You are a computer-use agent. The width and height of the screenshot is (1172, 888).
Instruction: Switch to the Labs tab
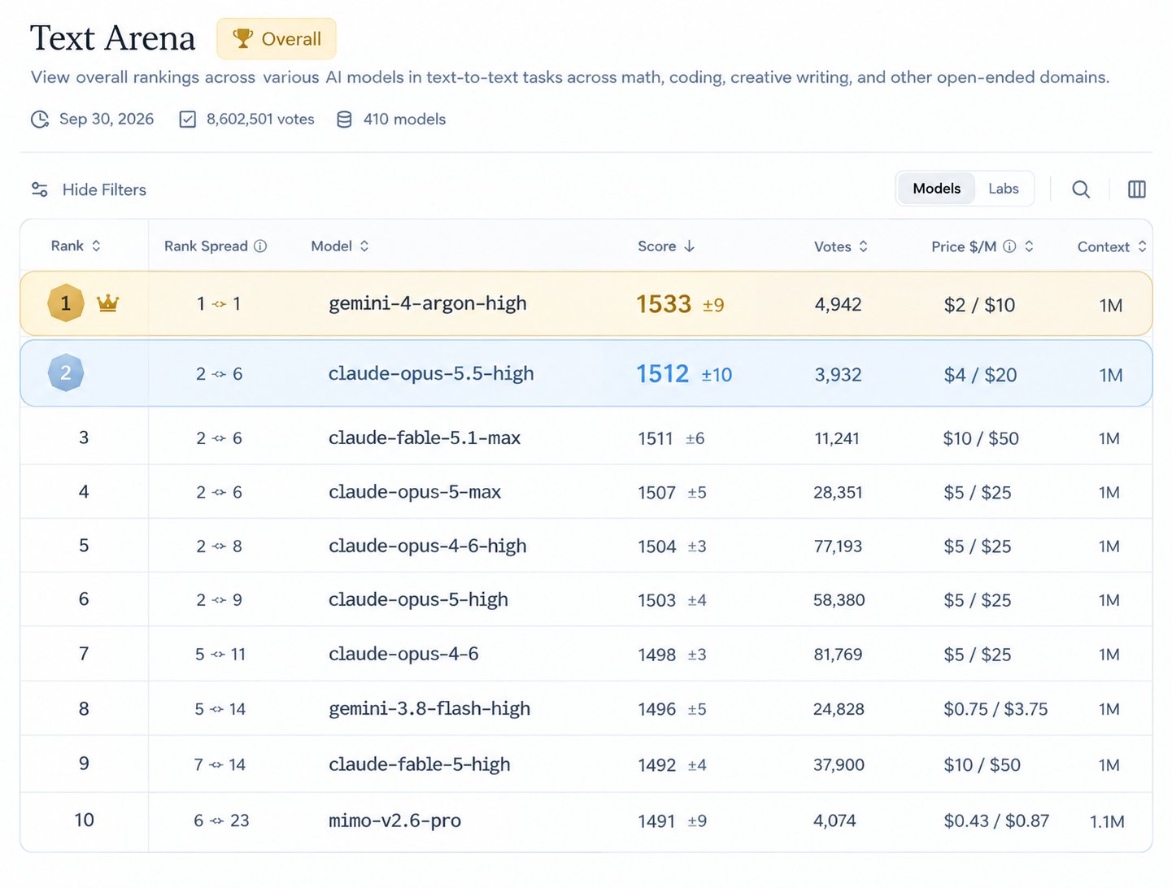1003,189
